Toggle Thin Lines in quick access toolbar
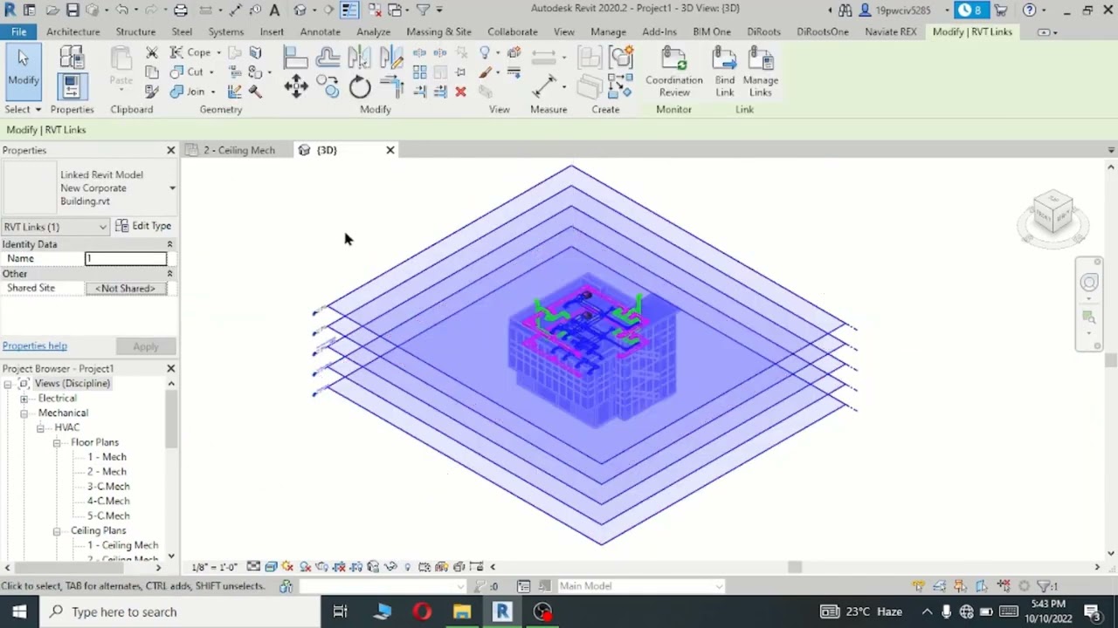1118x628 pixels. click(x=349, y=10)
